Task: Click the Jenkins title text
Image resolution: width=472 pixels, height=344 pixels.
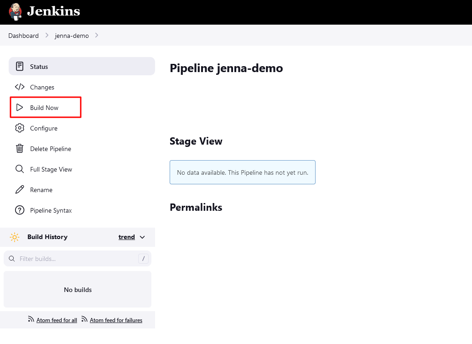Action: pos(53,11)
